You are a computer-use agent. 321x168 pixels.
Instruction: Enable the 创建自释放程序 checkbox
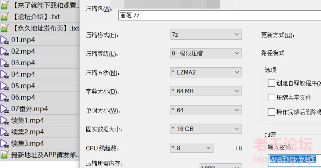pyautogui.click(x=271, y=83)
